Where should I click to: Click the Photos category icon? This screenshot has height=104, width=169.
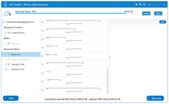coord(9,44)
